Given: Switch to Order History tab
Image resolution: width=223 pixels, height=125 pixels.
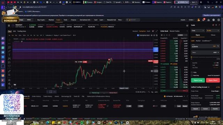Looking at the screenshot, I should click(x=36, y=97).
